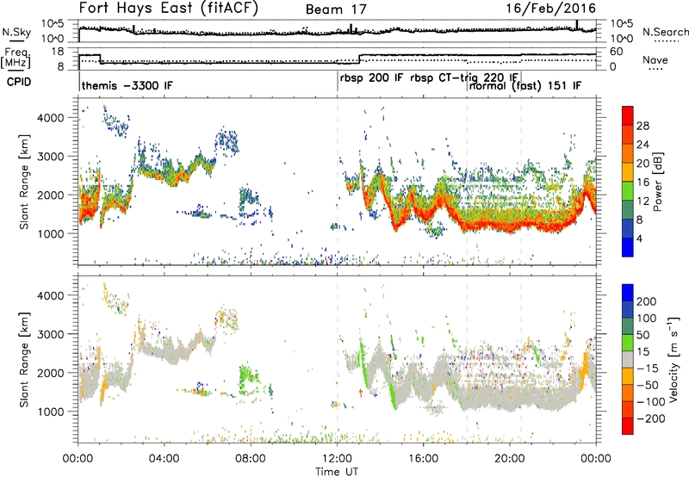Select 'themis -3300 IF' CPID text
The height and width of the screenshot is (477, 689).
point(127,85)
